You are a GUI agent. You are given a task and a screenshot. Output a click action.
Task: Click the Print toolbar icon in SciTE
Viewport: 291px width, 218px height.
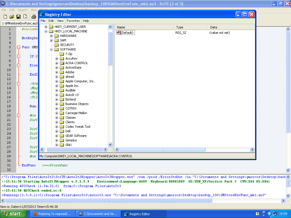(x=34, y=17)
